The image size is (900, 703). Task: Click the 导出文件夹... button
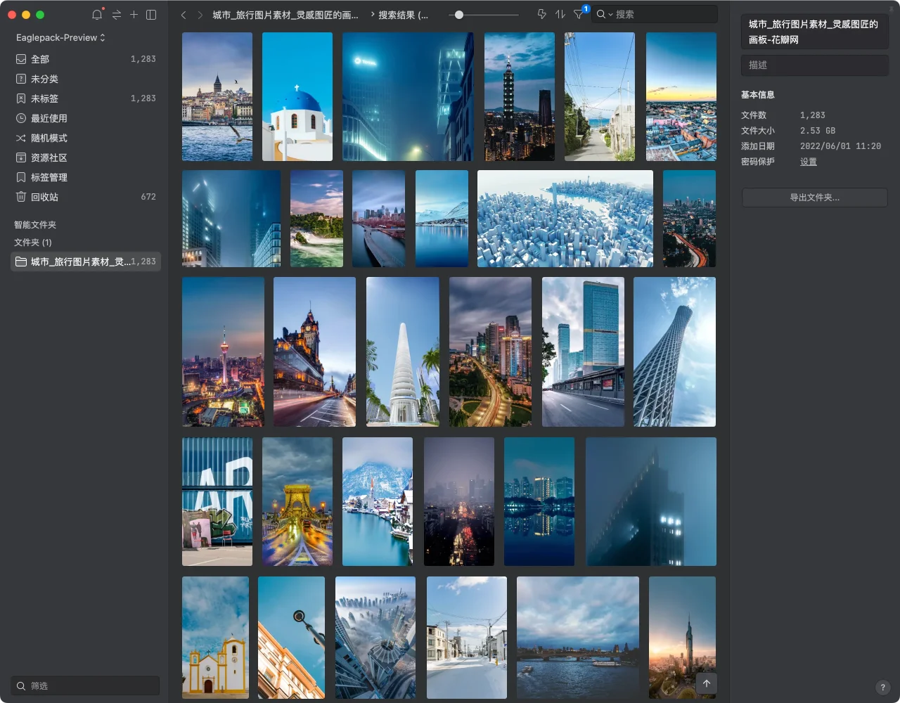[x=814, y=198]
